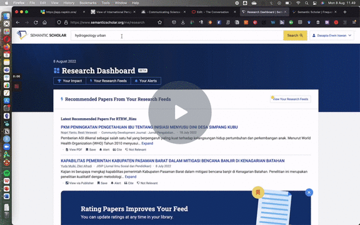The image size is (360, 225).
Task: Open the Tools menu in the menu bar
Action: [x=106, y=3]
